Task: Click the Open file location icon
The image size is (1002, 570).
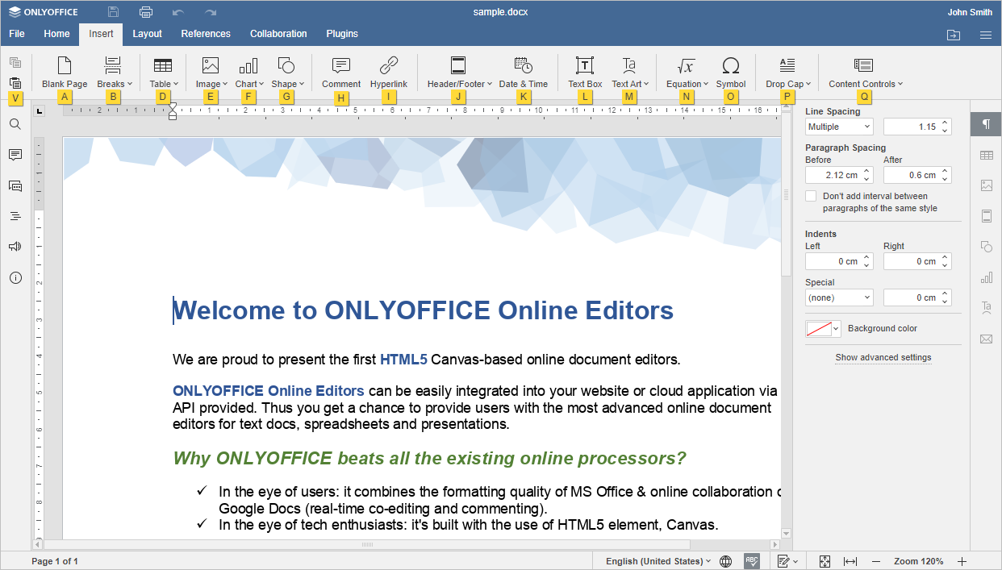Action: pos(954,35)
